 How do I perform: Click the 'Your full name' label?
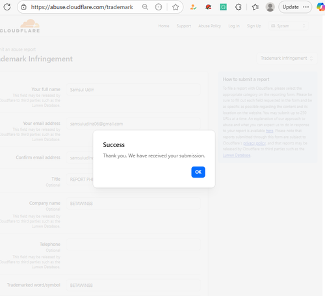tap(46, 89)
